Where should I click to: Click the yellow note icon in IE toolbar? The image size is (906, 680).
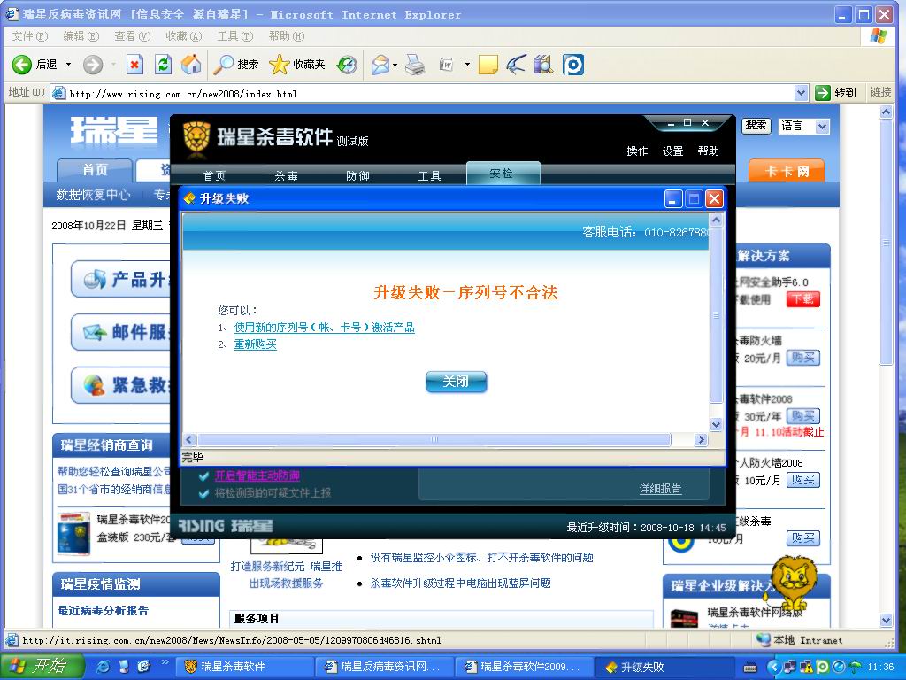pyautogui.click(x=488, y=64)
